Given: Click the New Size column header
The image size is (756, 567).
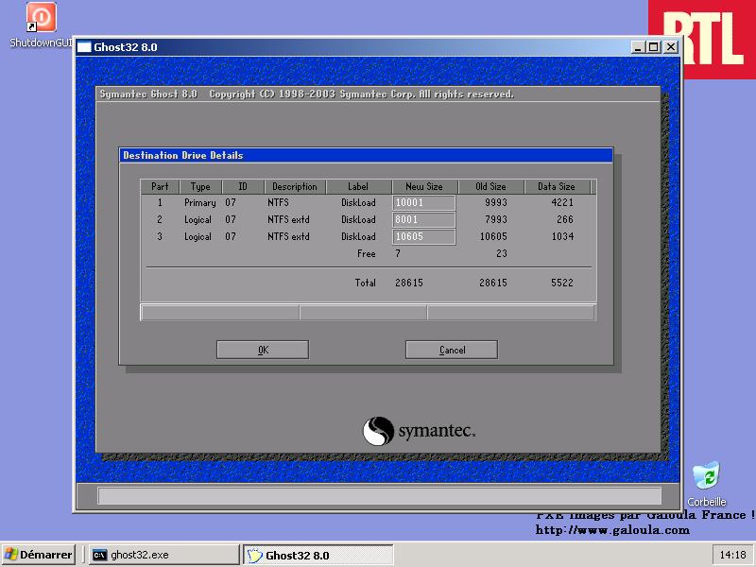Looking at the screenshot, I should click(x=424, y=186).
